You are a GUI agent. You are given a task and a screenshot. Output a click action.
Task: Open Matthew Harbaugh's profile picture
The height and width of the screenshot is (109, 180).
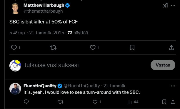(15, 8)
